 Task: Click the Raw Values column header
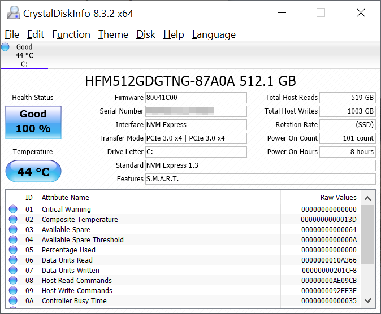click(x=321, y=198)
